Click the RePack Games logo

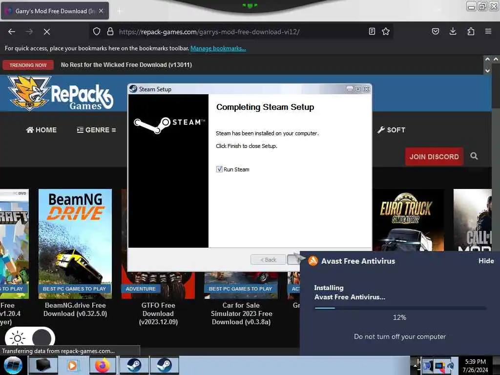61,93
